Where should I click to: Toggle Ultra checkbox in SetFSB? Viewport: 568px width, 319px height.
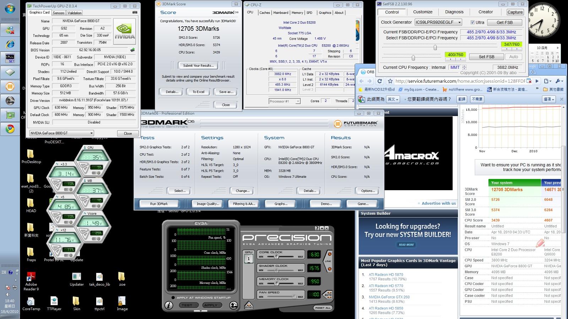(473, 22)
